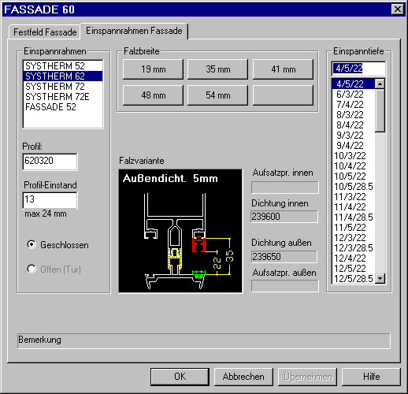
Task: Click the Profil input field showing 620320
Action: point(50,162)
